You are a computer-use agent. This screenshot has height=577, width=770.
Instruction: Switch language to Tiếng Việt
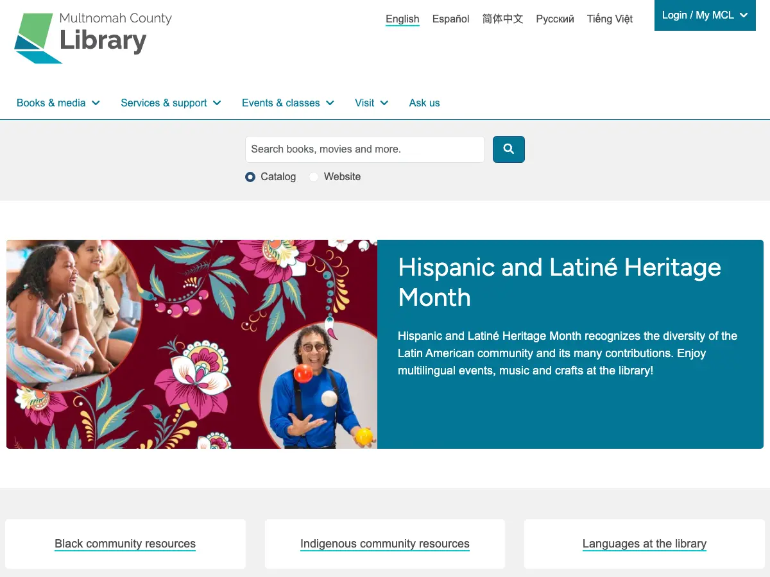click(610, 19)
